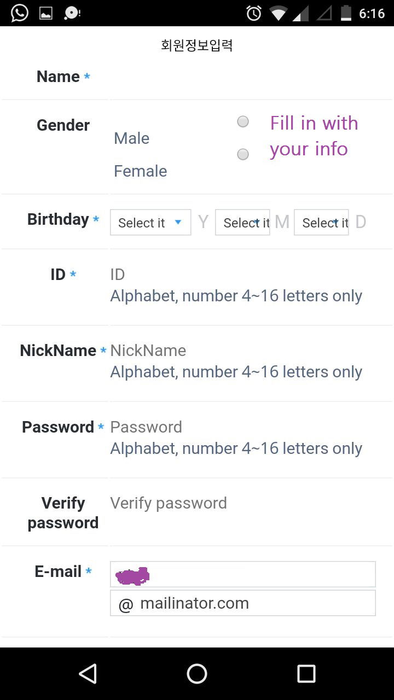Open recent apps with square button
394x700 pixels.
[306, 674]
